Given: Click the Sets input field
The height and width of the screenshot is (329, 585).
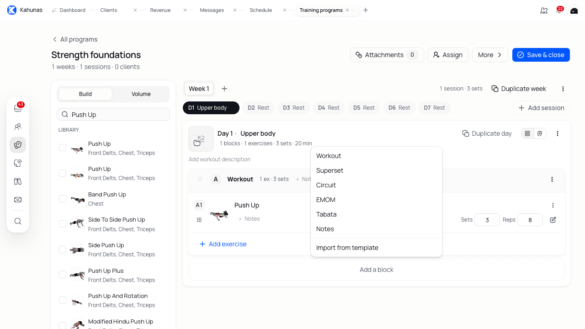Looking at the screenshot, I should (487, 220).
